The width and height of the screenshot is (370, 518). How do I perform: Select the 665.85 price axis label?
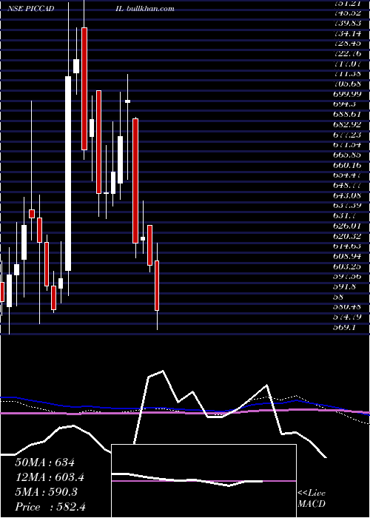(347, 155)
